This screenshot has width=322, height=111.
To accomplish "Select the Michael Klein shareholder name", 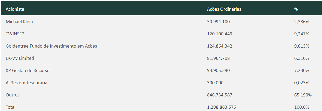I will [19, 22].
